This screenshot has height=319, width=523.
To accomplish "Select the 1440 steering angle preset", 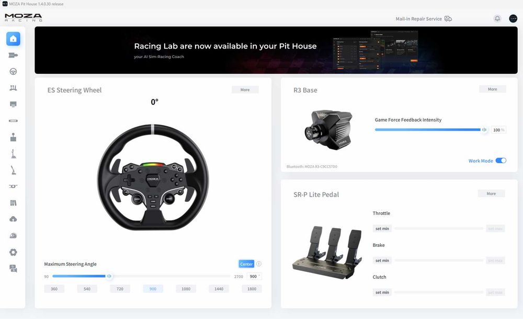I will (219, 289).
